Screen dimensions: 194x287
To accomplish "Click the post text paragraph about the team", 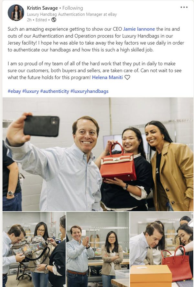I will pos(95,71).
